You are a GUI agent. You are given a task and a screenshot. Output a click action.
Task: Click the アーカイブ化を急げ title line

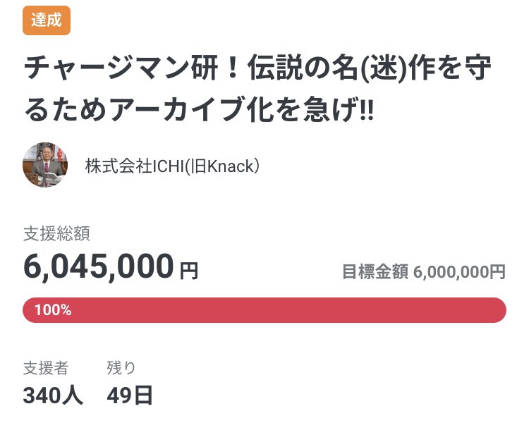tap(197, 111)
